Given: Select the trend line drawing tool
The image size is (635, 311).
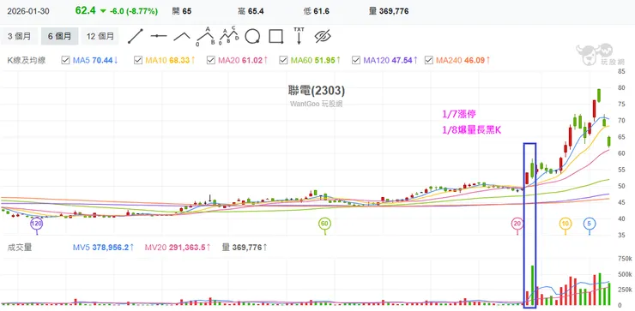Looking at the screenshot, I should [x=136, y=36].
